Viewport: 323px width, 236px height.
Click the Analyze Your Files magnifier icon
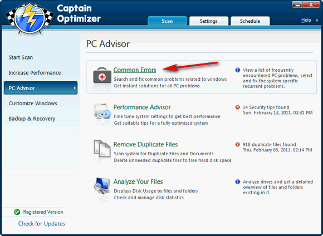[102, 186]
